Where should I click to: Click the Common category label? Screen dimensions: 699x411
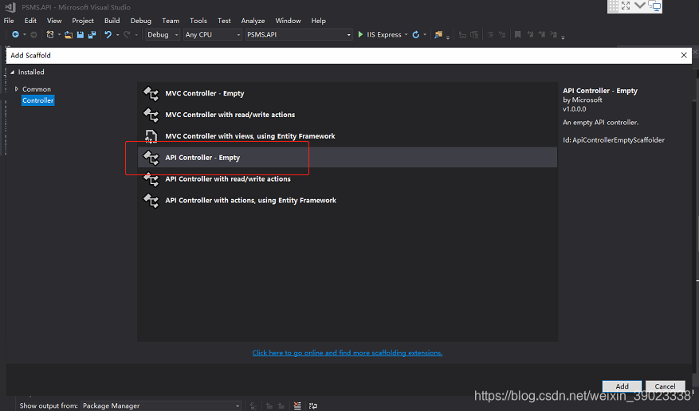click(x=37, y=89)
